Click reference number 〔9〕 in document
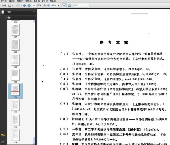Viewport: 170px width, 145px height. click(x=64, y=129)
